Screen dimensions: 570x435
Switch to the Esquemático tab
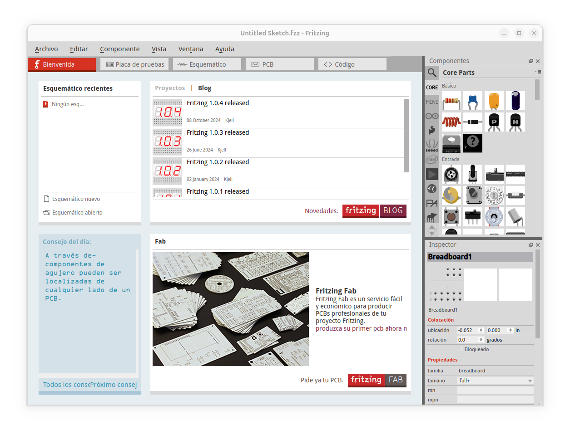click(207, 64)
